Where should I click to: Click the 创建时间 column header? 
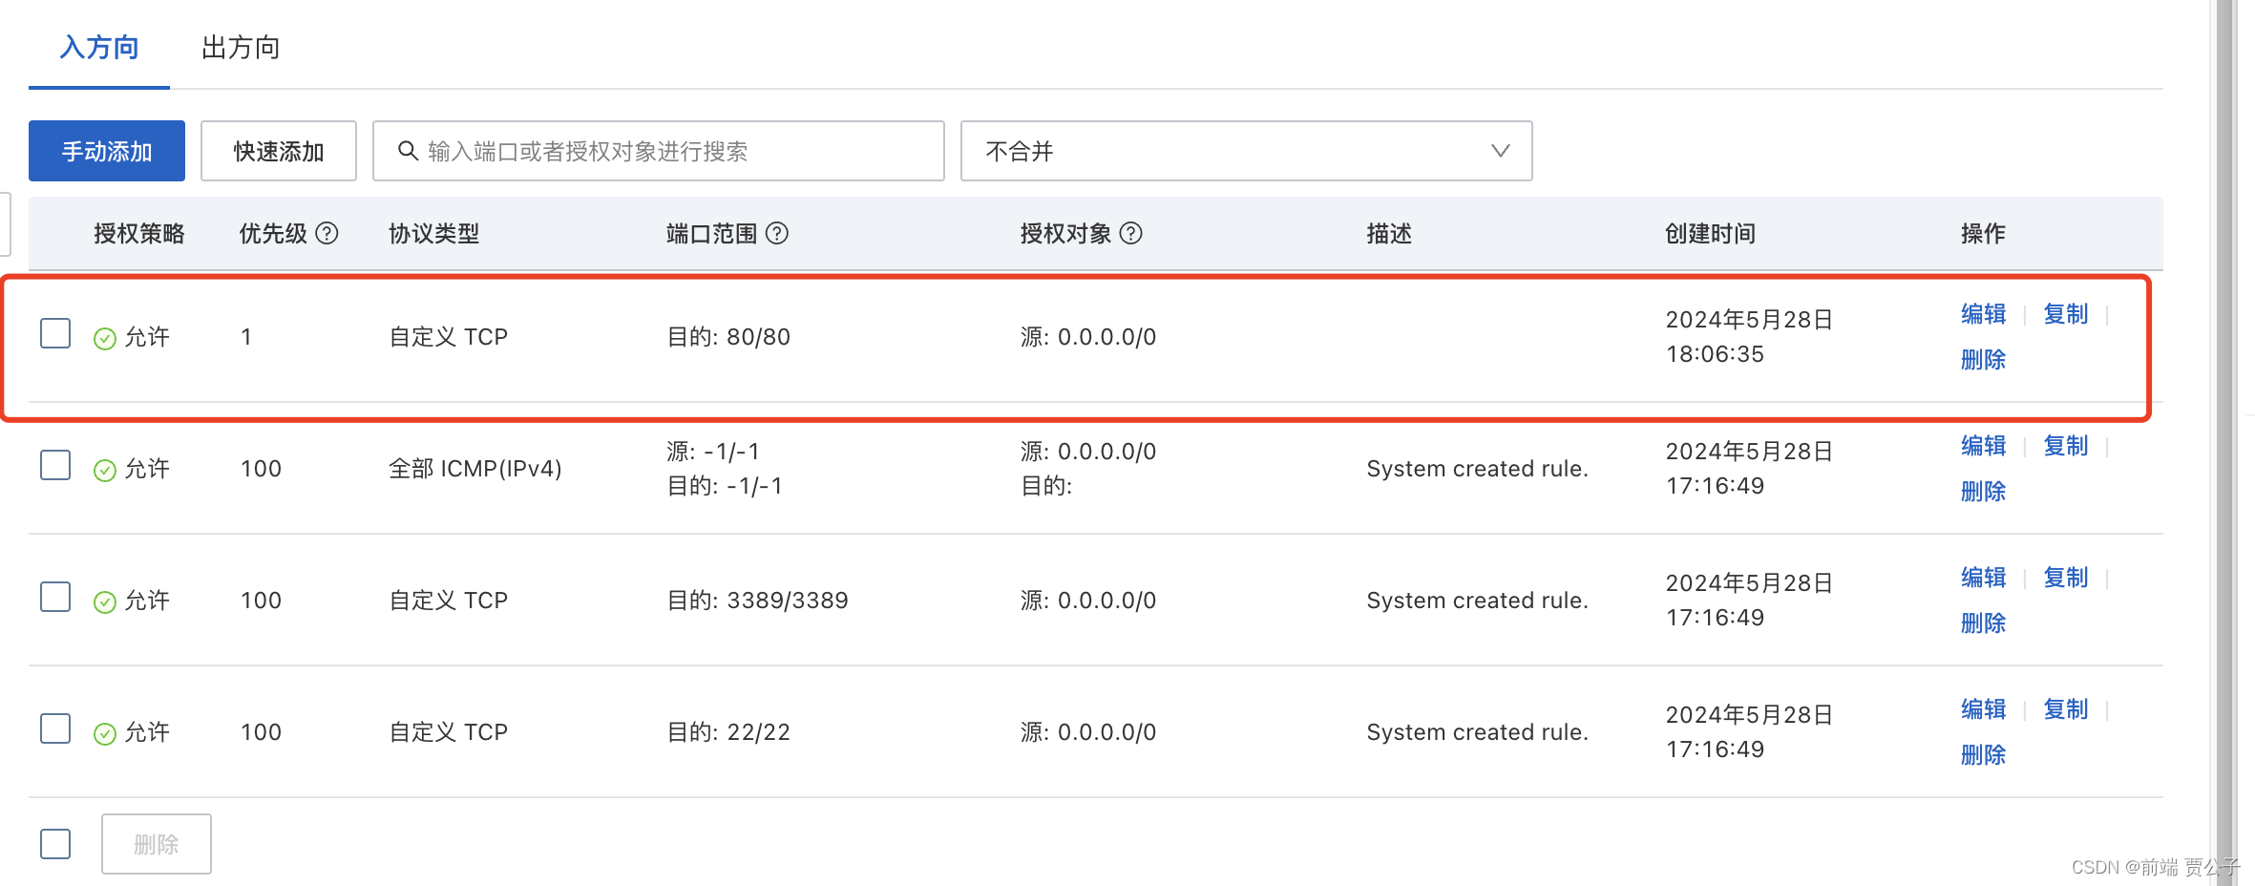click(x=1711, y=234)
